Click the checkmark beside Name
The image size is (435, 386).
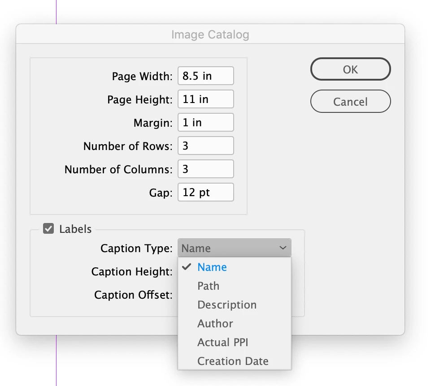(187, 267)
